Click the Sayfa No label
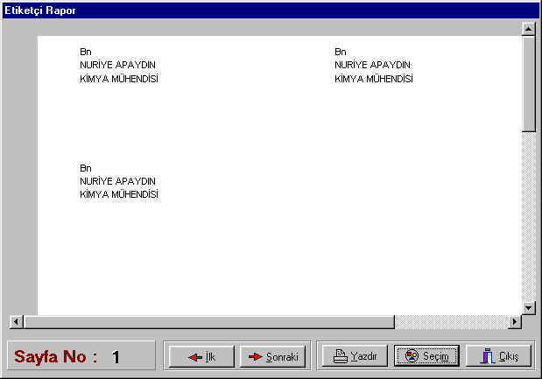Viewport: 542px width, 379px height. tap(55, 356)
